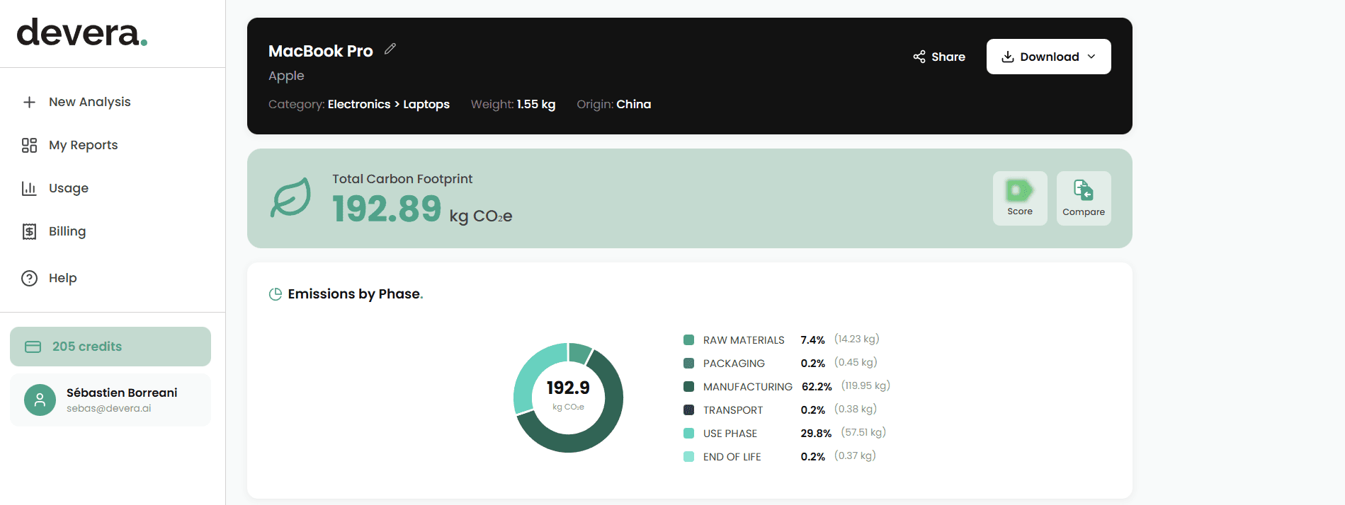Click the (57.51 kg) use phase amount
This screenshot has width=1345, height=505.
[x=863, y=432]
